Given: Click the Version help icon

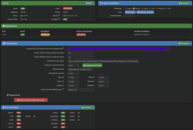Looking at the screenshot, I should click(59, 15).
